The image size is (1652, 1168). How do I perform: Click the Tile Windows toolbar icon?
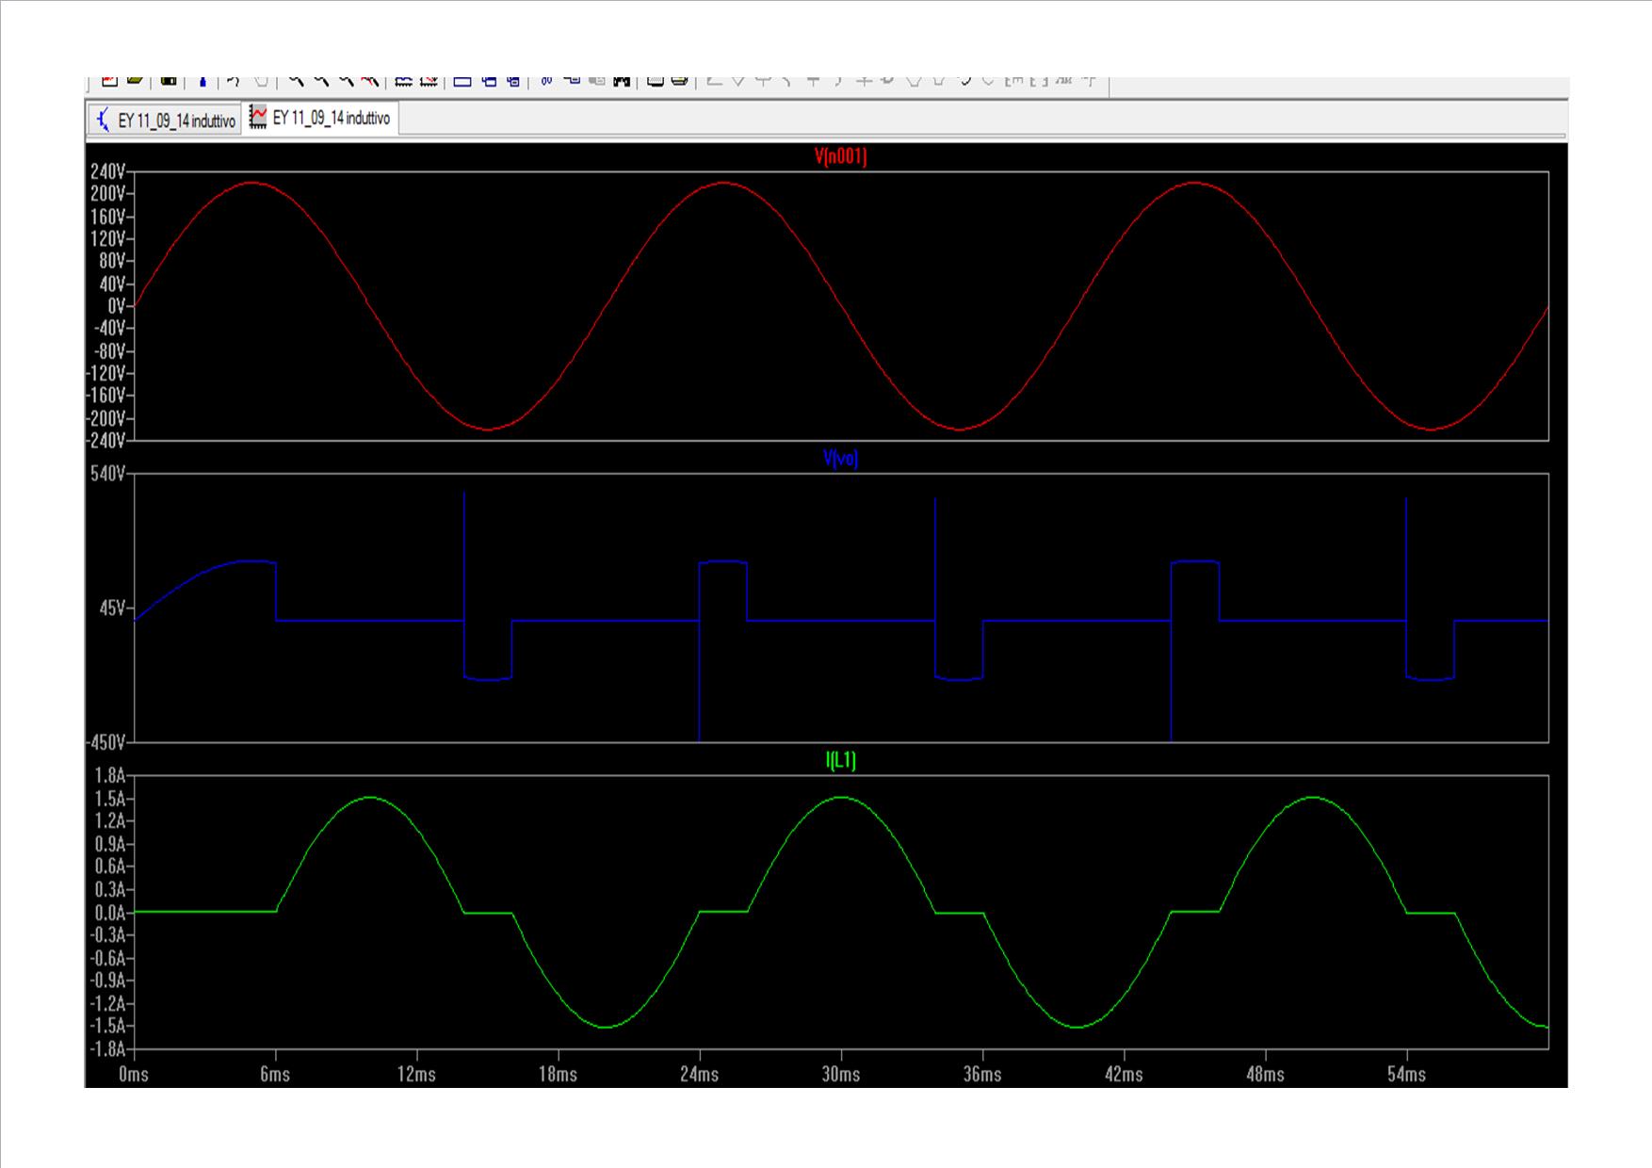point(462,81)
